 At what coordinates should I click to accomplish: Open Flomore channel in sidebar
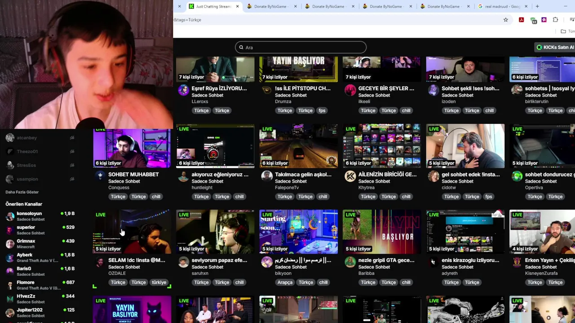(x=40, y=285)
